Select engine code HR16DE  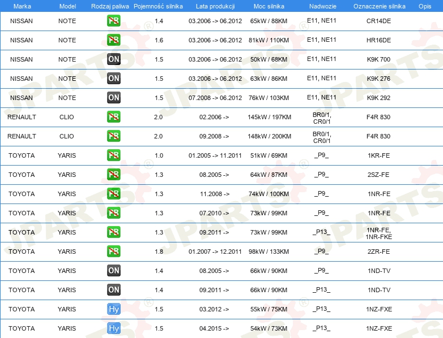tap(378, 40)
